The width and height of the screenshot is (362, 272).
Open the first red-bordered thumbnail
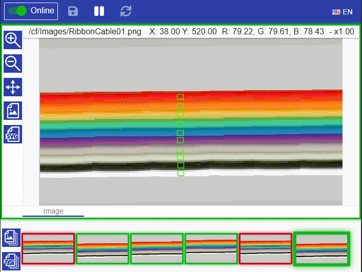[x=48, y=248]
